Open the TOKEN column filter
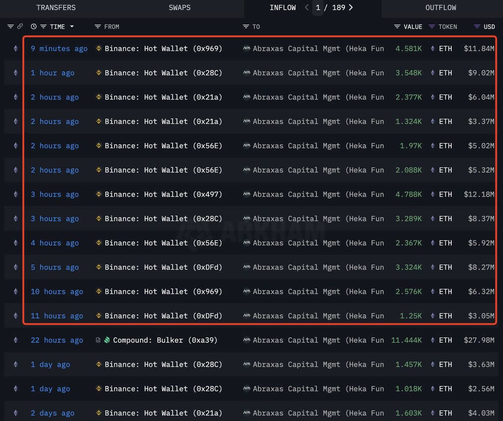The image size is (503, 421). coord(432,27)
